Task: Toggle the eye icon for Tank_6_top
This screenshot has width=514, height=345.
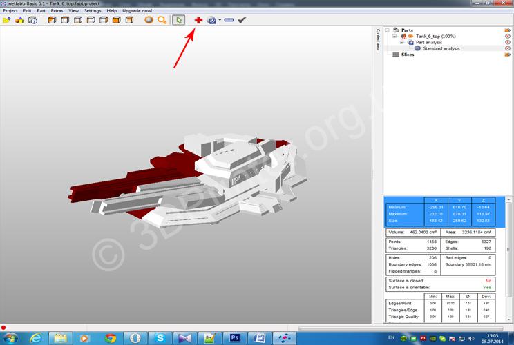Action: click(x=410, y=36)
